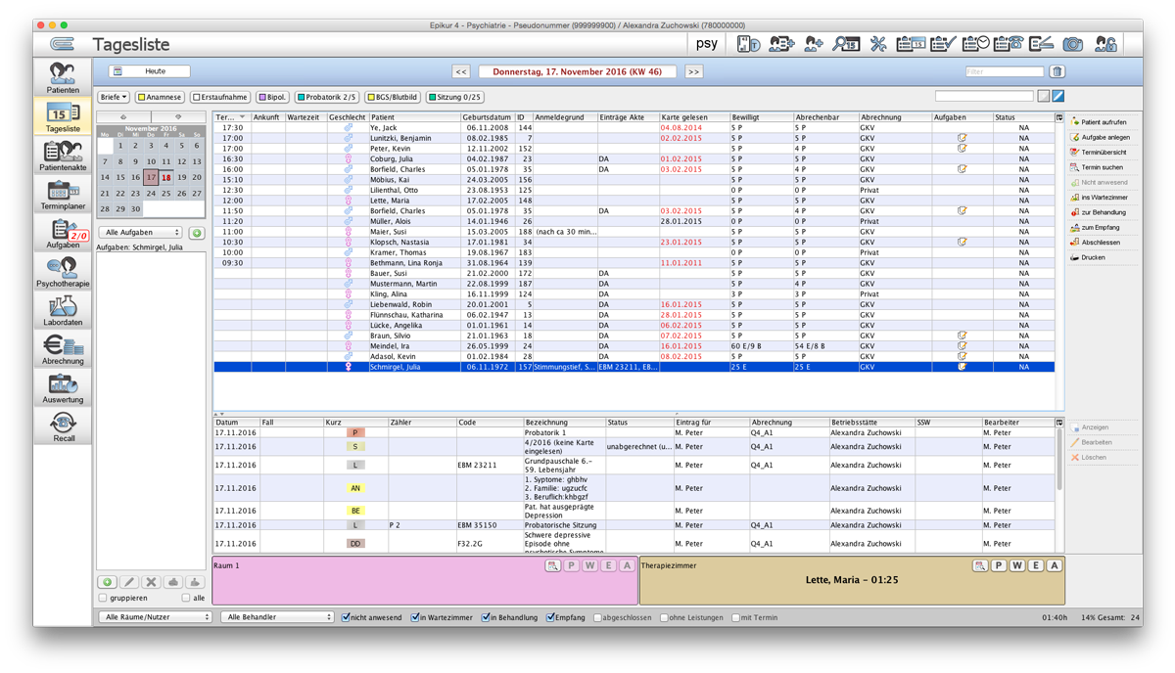Open Recall sidebar icon
The width and height of the screenshot is (1175, 673).
[x=63, y=426]
